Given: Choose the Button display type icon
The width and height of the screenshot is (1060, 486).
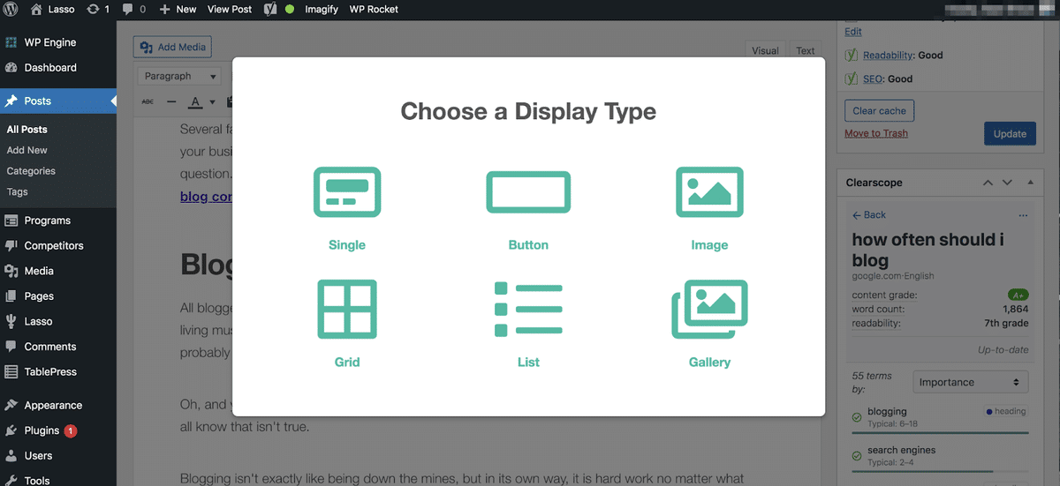Looking at the screenshot, I should click(x=528, y=191).
